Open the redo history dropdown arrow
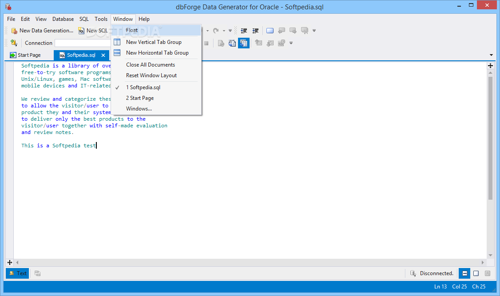 pos(224,31)
